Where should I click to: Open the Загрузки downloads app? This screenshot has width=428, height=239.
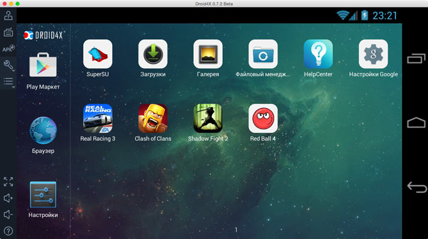[153, 54]
